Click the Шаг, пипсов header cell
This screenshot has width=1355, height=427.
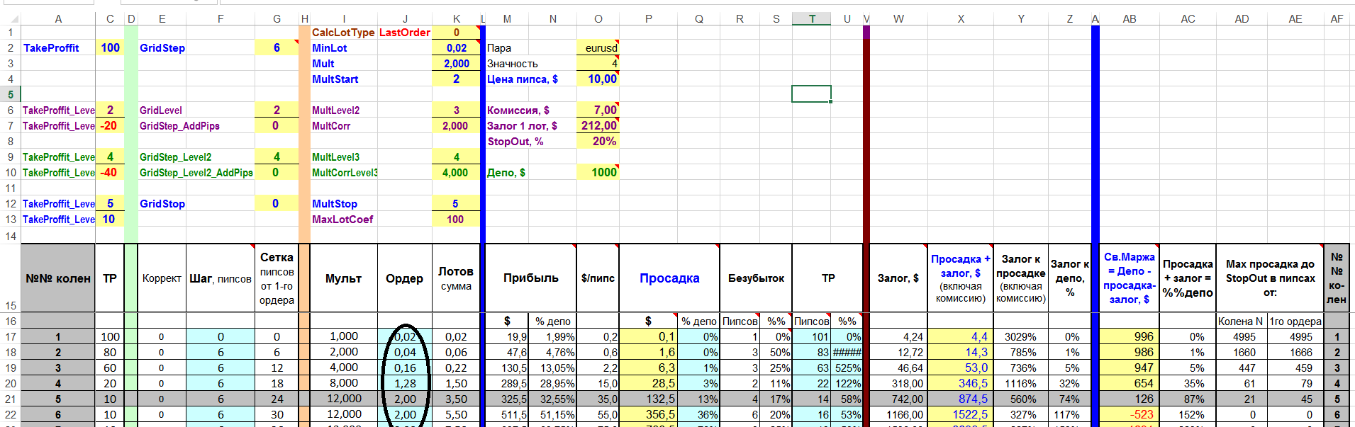[221, 278]
